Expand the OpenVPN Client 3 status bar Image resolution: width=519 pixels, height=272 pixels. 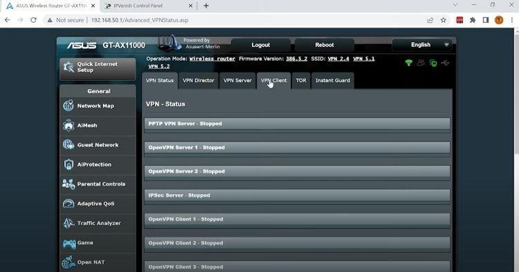point(297,266)
